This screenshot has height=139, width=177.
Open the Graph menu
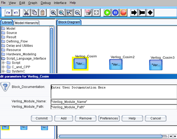[33, 3]
